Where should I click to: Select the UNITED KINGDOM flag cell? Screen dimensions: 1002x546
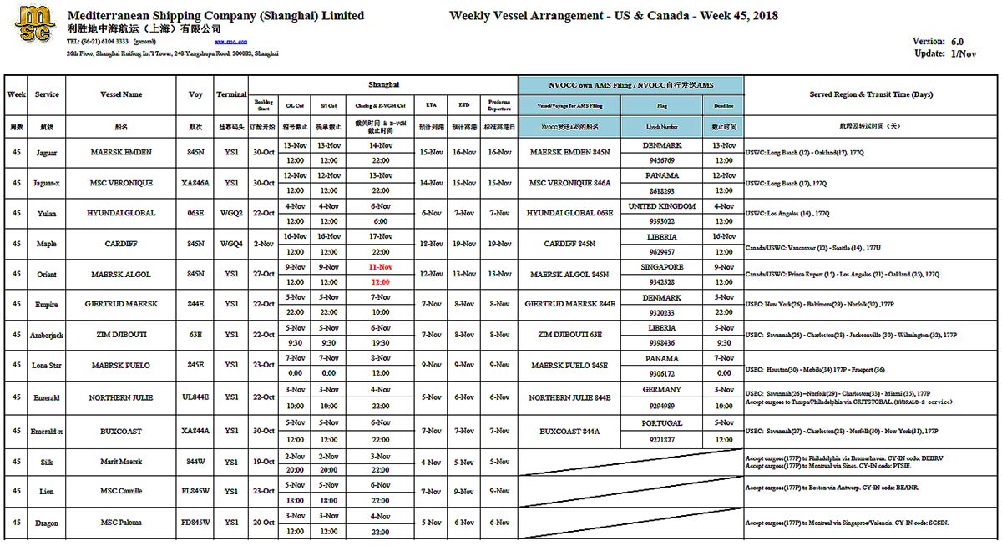coord(662,206)
